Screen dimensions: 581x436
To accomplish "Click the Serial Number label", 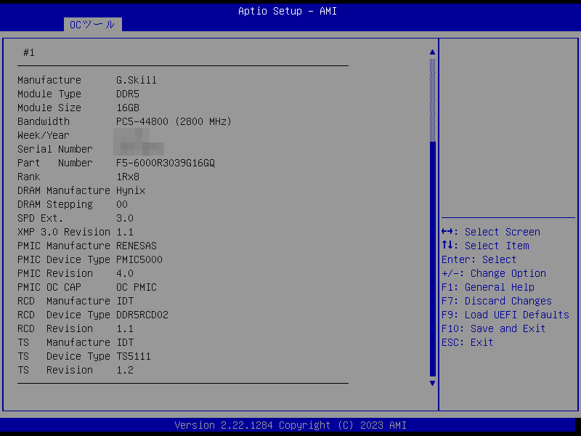I will coord(55,149).
